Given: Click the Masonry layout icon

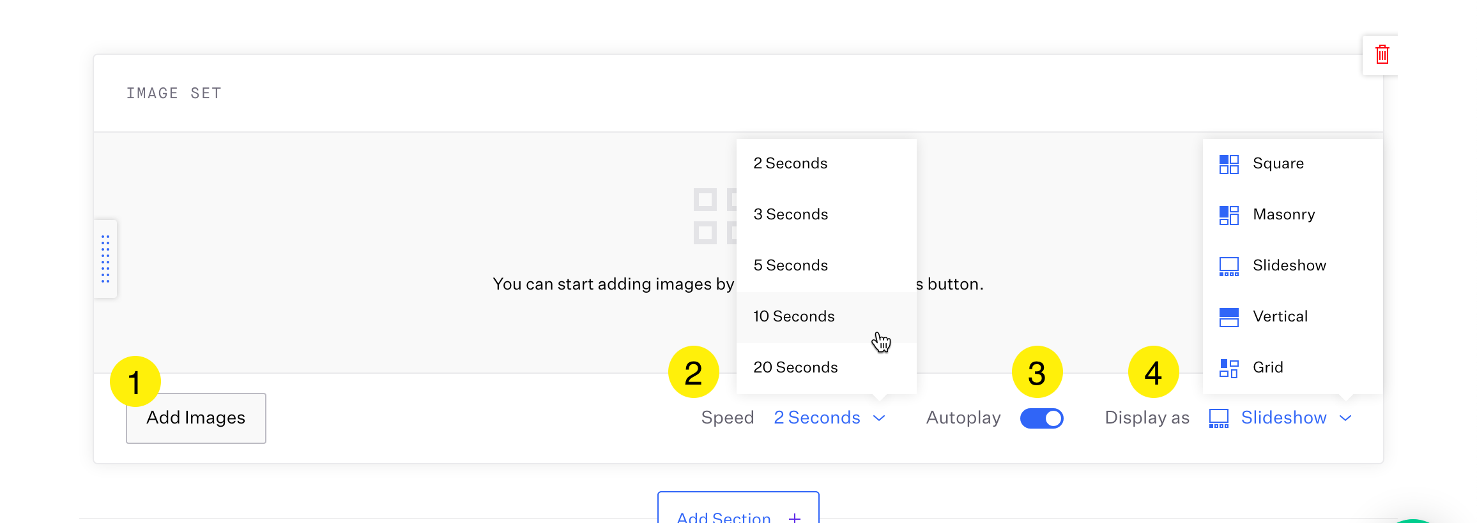Looking at the screenshot, I should 1228,215.
